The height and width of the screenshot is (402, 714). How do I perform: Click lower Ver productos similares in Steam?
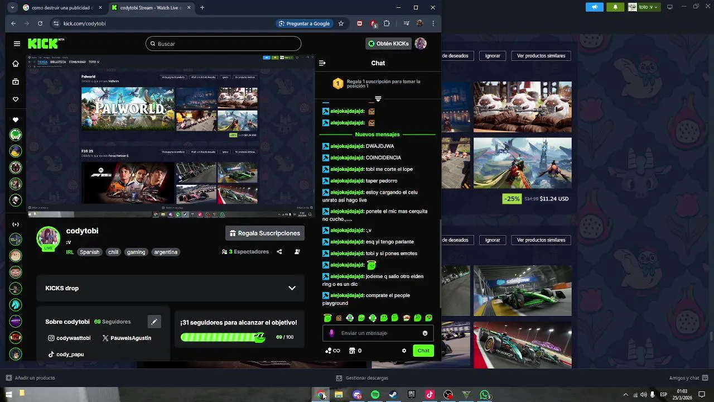541,240
